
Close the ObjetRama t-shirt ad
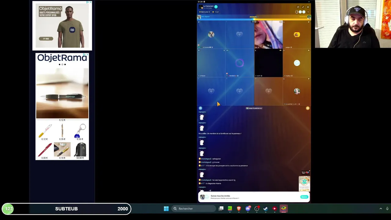pos(90,2)
